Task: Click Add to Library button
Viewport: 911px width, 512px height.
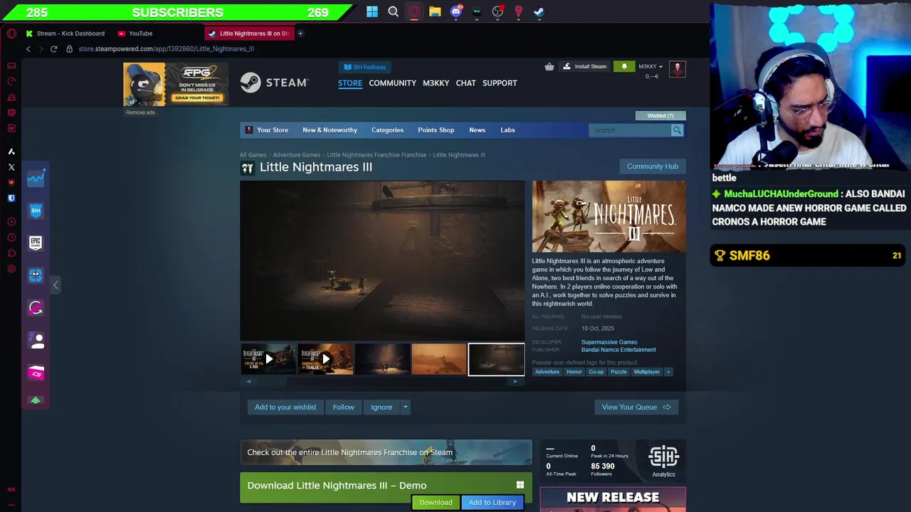Action: (492, 503)
